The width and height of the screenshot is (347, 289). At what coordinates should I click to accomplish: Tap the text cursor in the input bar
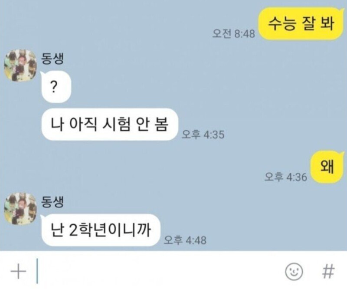point(37,271)
